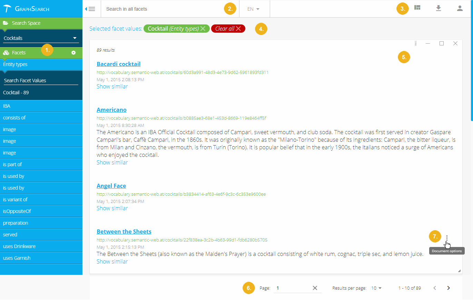
Task: Open Facets settings gear icon
Action: (73, 53)
